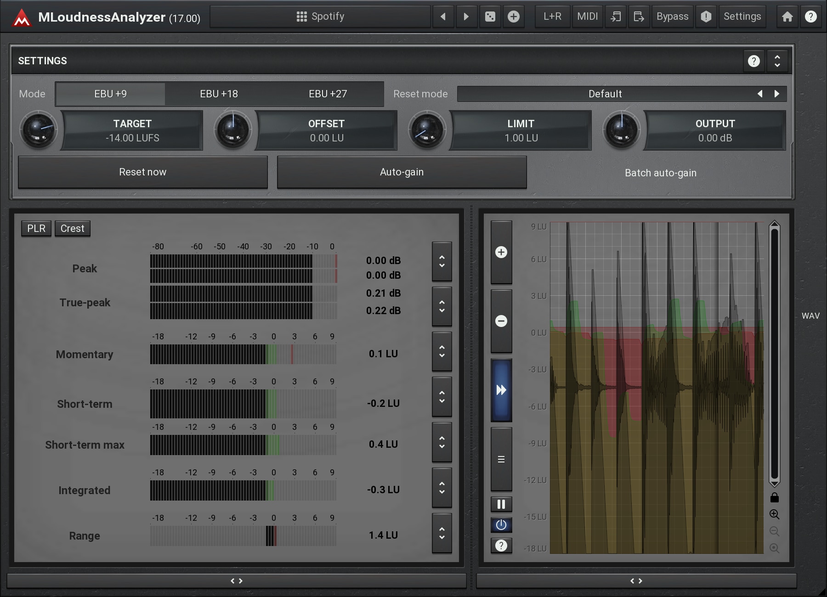Screen dimensions: 827x597
Task: Collapse the Settings panel
Action: tap(777, 61)
